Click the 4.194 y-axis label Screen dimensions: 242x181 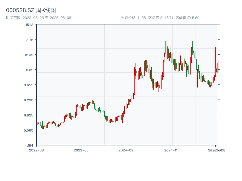coord(29,145)
